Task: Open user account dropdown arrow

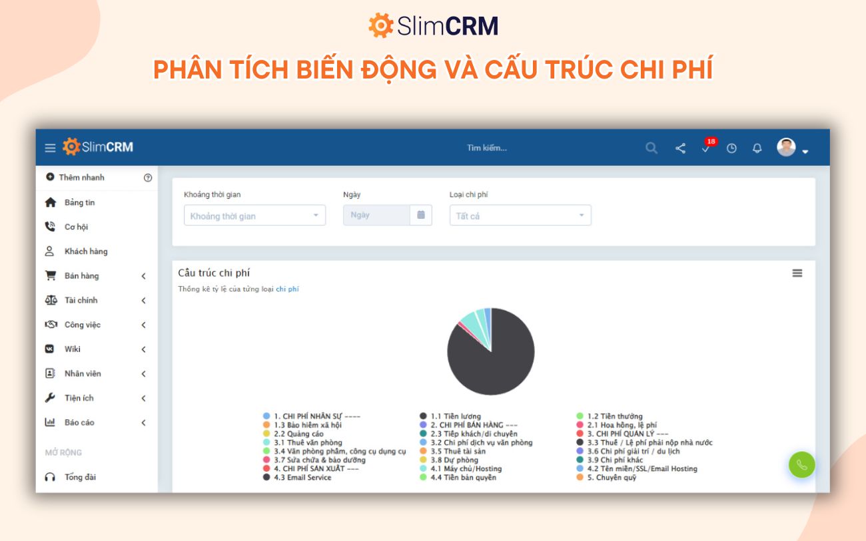Action: pos(805,152)
